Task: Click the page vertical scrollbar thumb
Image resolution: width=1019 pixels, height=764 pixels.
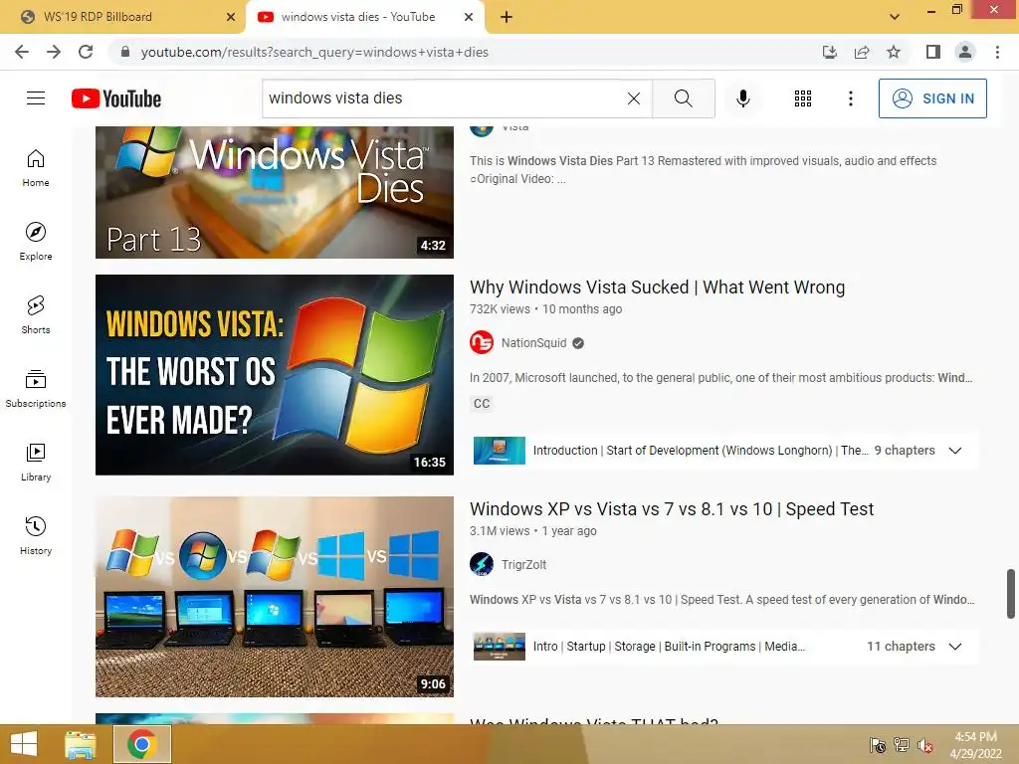Action: [x=1011, y=594]
